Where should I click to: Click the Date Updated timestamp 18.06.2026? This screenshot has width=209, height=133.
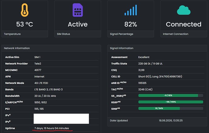171,121
